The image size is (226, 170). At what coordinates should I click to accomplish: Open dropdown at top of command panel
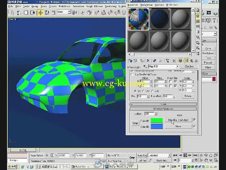click(215, 34)
